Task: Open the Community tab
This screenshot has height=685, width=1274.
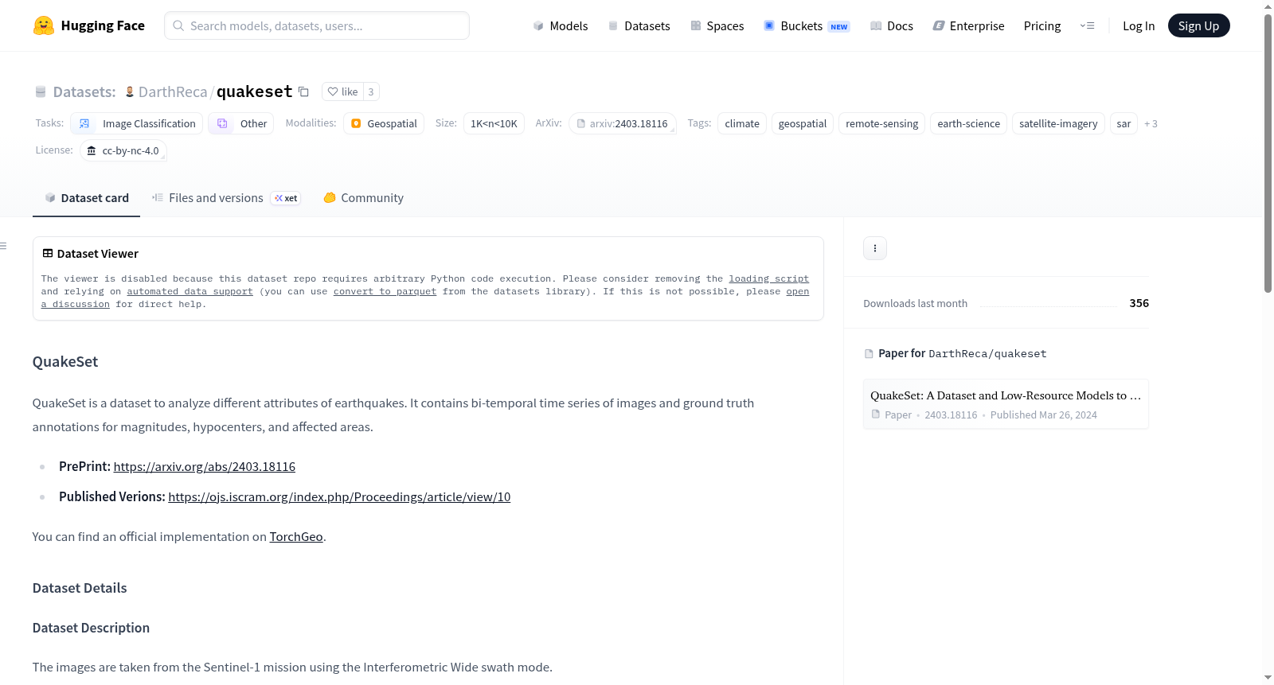Action: pyautogui.click(x=363, y=198)
